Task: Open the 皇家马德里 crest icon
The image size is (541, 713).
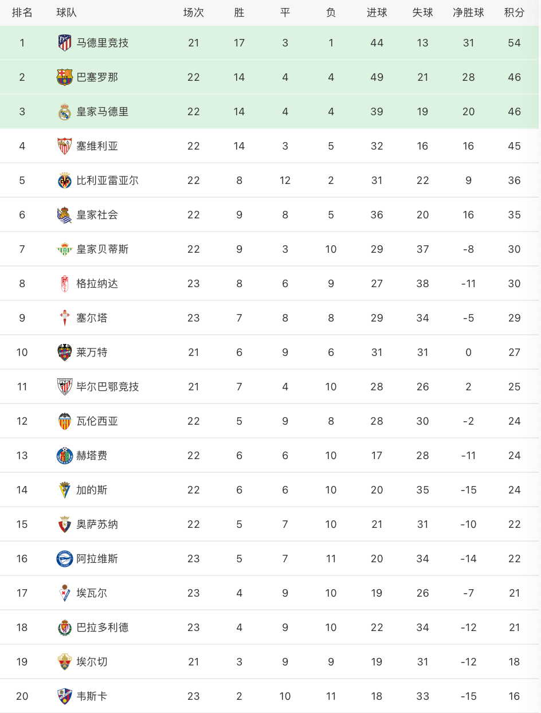Action: coord(65,112)
